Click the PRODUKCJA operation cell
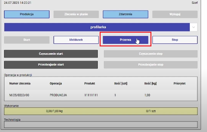207x132 pixels. 58,95
